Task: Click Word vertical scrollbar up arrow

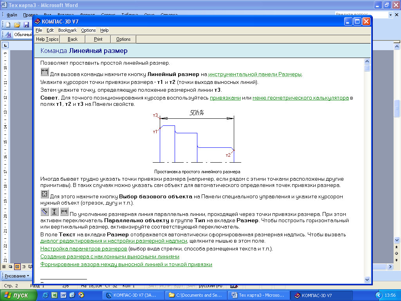Action: tap(397, 46)
